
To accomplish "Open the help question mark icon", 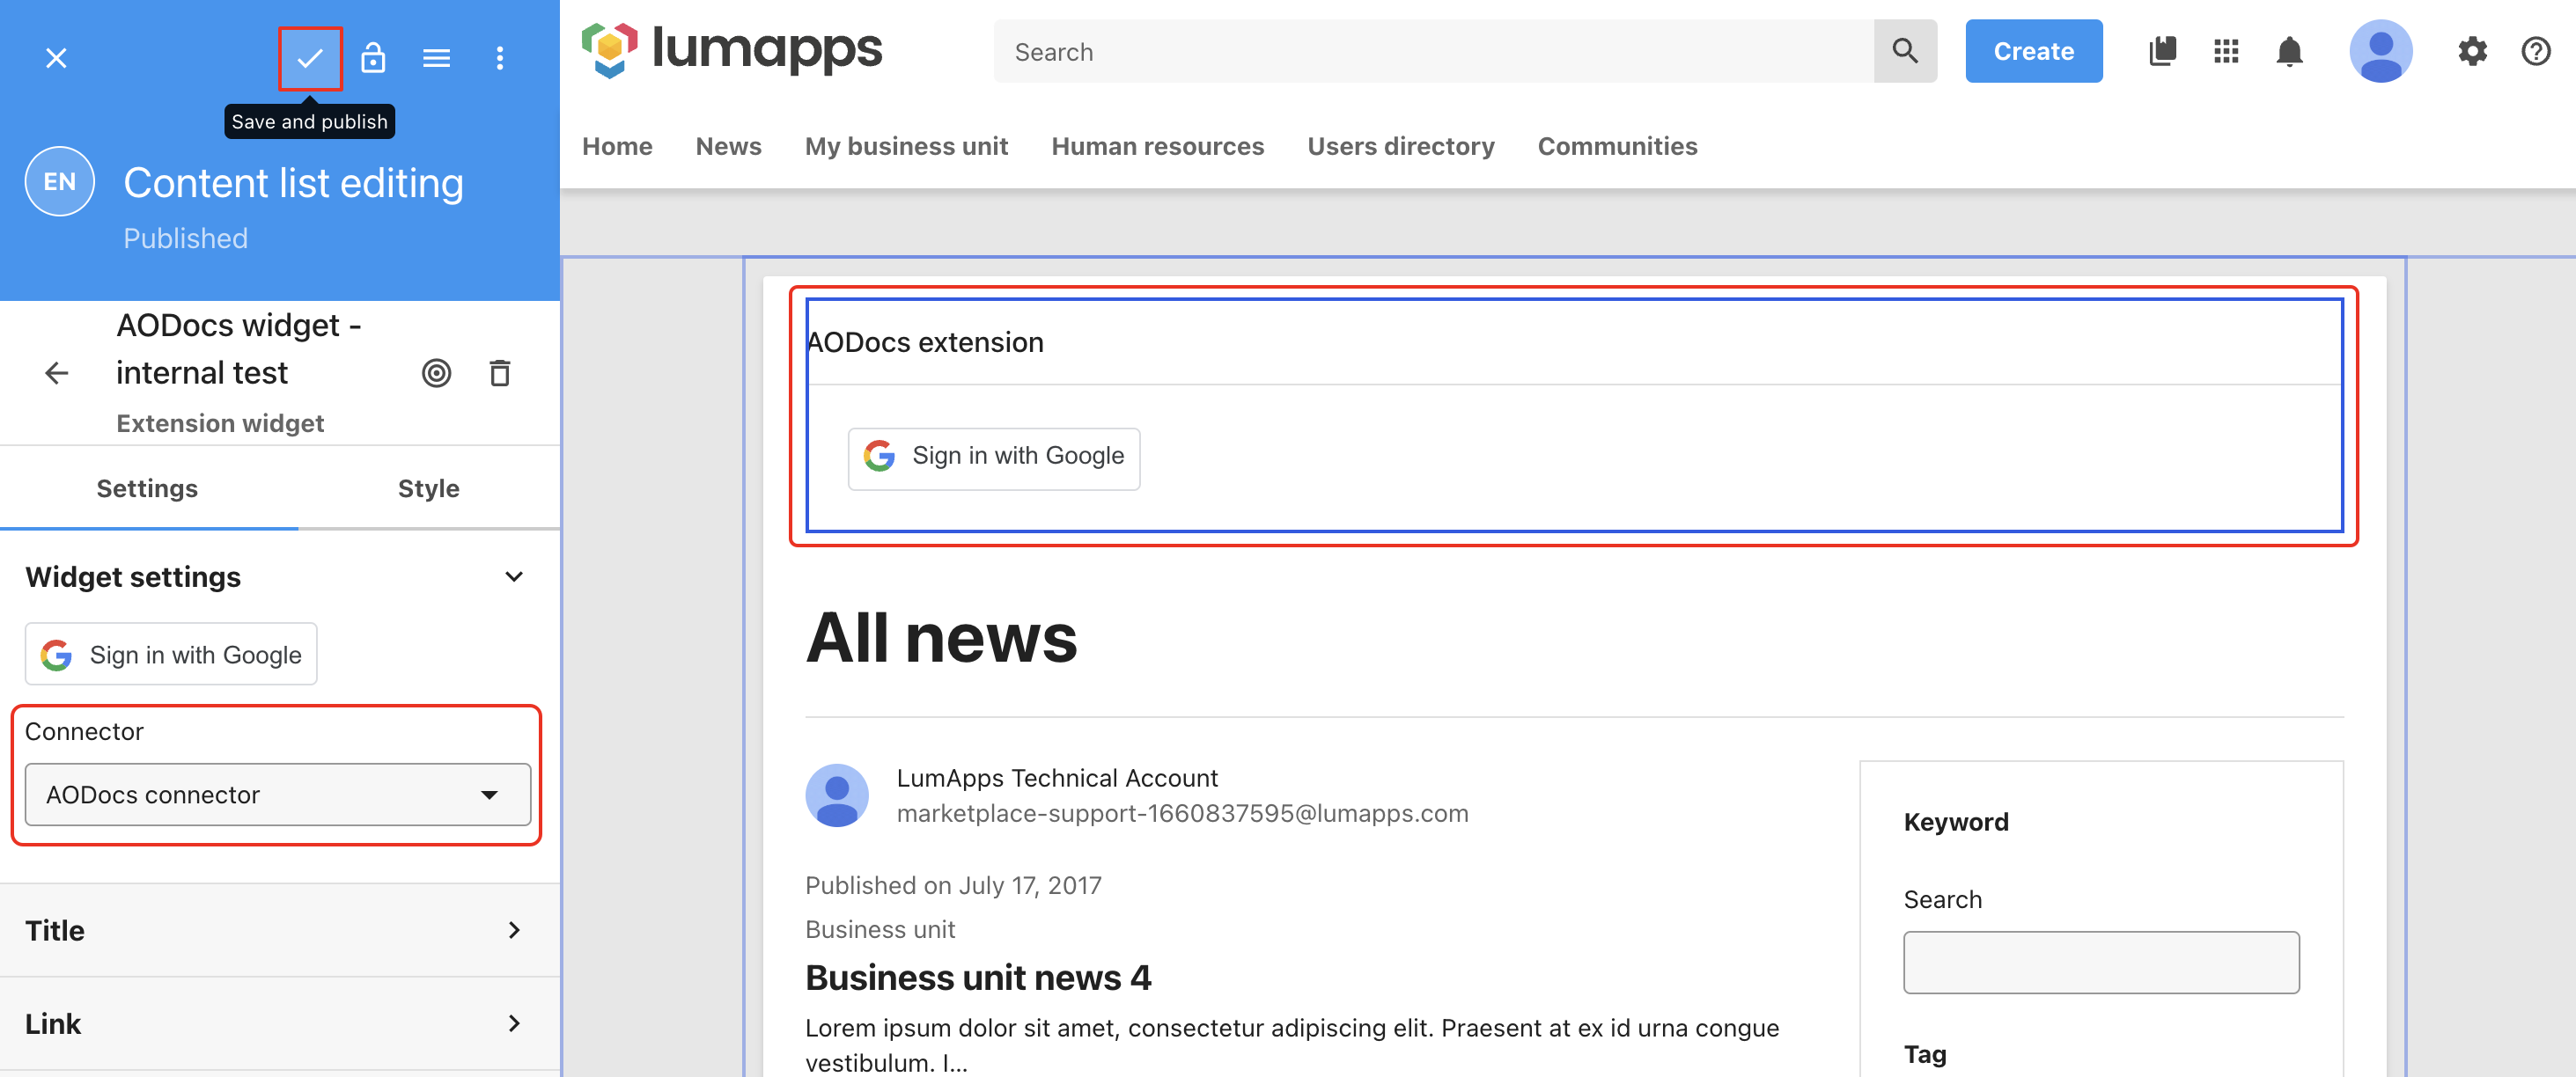I will 2536,52.
